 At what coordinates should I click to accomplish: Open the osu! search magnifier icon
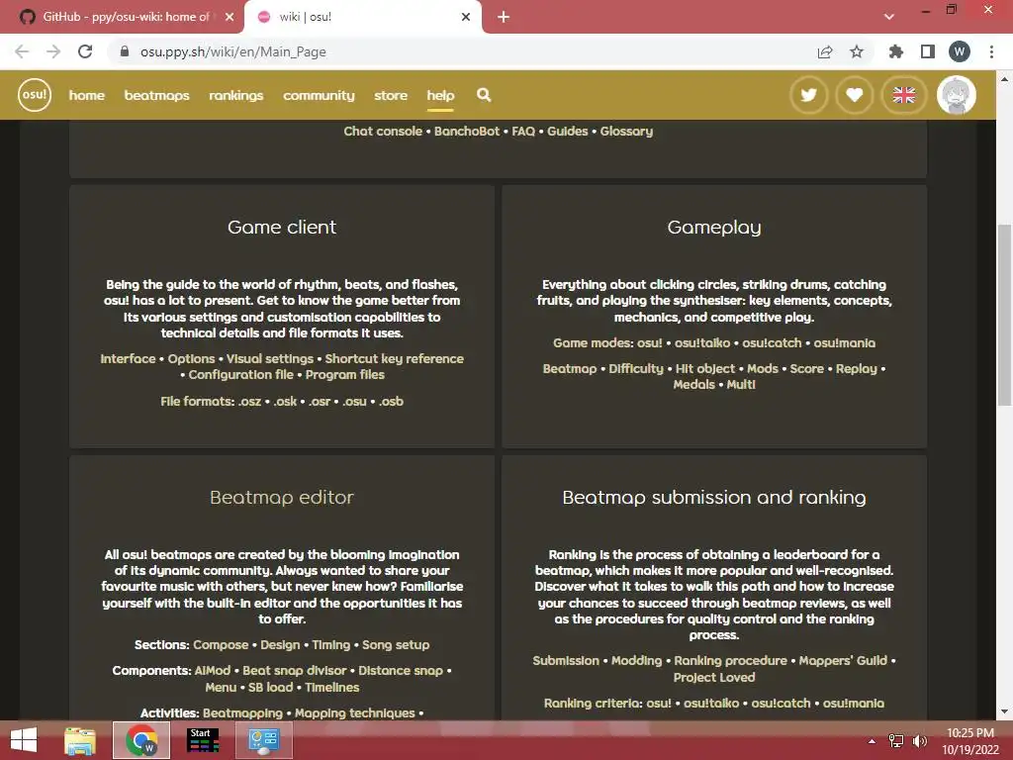coord(484,95)
